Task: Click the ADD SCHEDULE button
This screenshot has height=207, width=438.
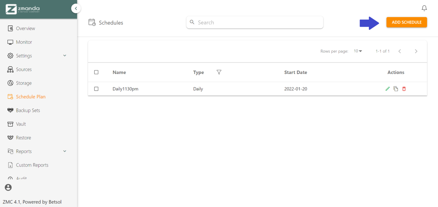Action: 407,22
